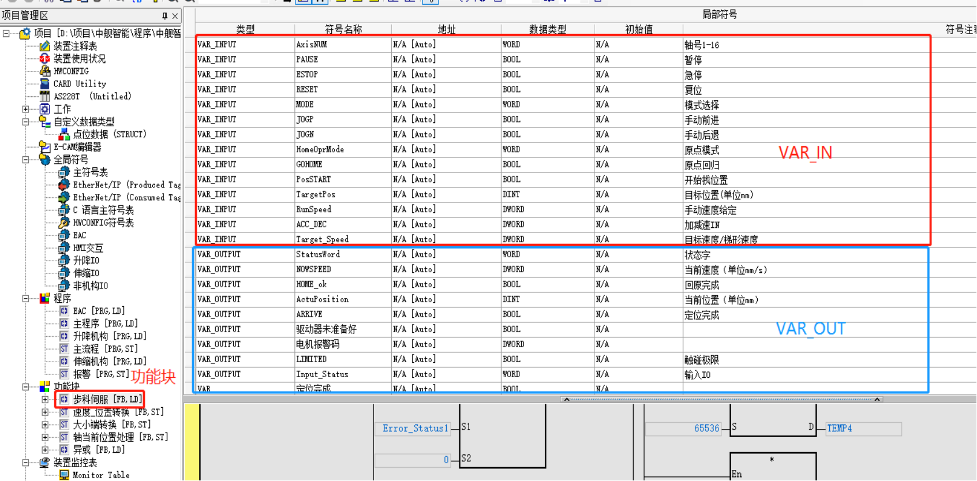The width and height of the screenshot is (977, 481).
Task: Click the TEMP4 output operand field
Action: point(863,429)
